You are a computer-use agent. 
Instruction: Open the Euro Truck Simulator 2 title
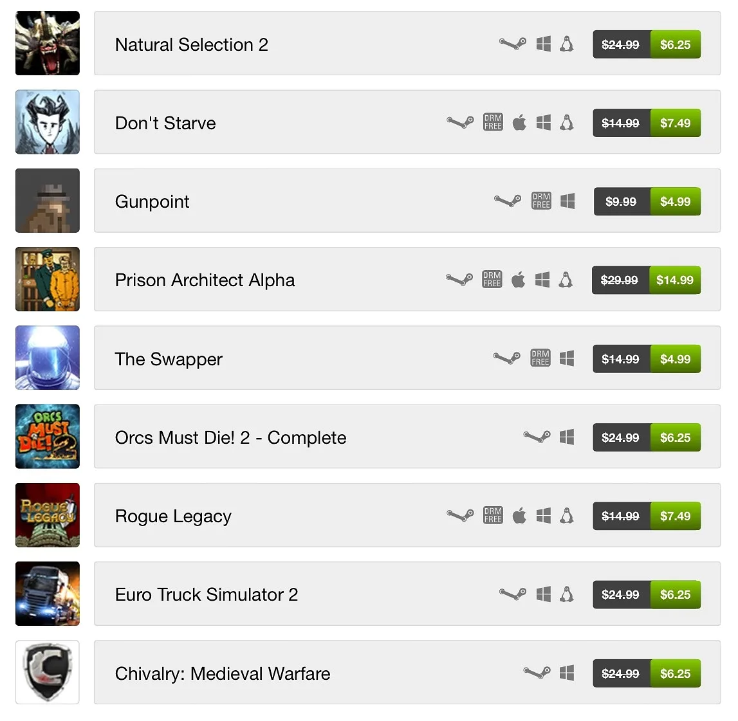207,595
